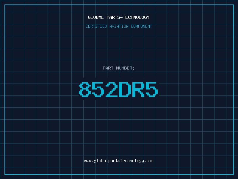
Task: Open the www.globalpartstechnology.com link
Action: coord(119,161)
